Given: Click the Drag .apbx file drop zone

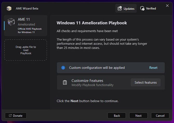Looking at the screenshot, I should click(x=26, y=50).
